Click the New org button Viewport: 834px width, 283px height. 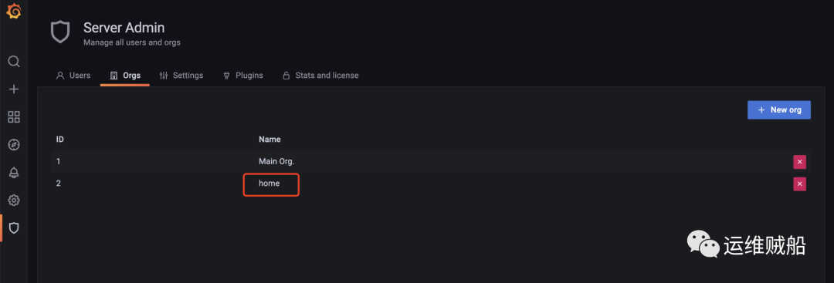click(778, 110)
